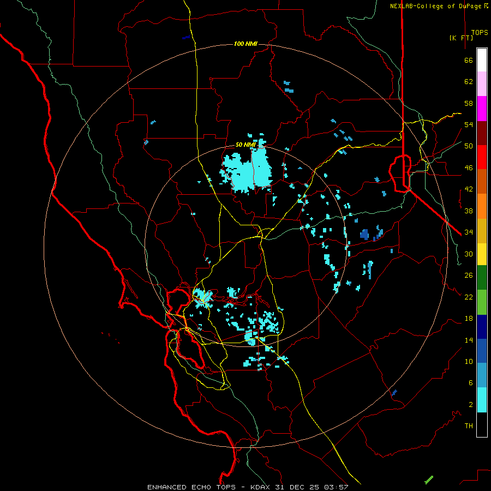Click the legend value 42
Viewport: 491px width, 491px height.
click(469, 189)
